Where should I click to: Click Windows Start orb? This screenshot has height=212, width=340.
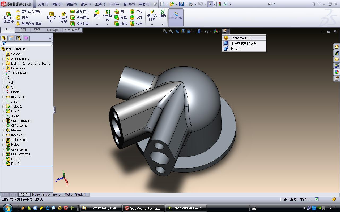click(7, 208)
